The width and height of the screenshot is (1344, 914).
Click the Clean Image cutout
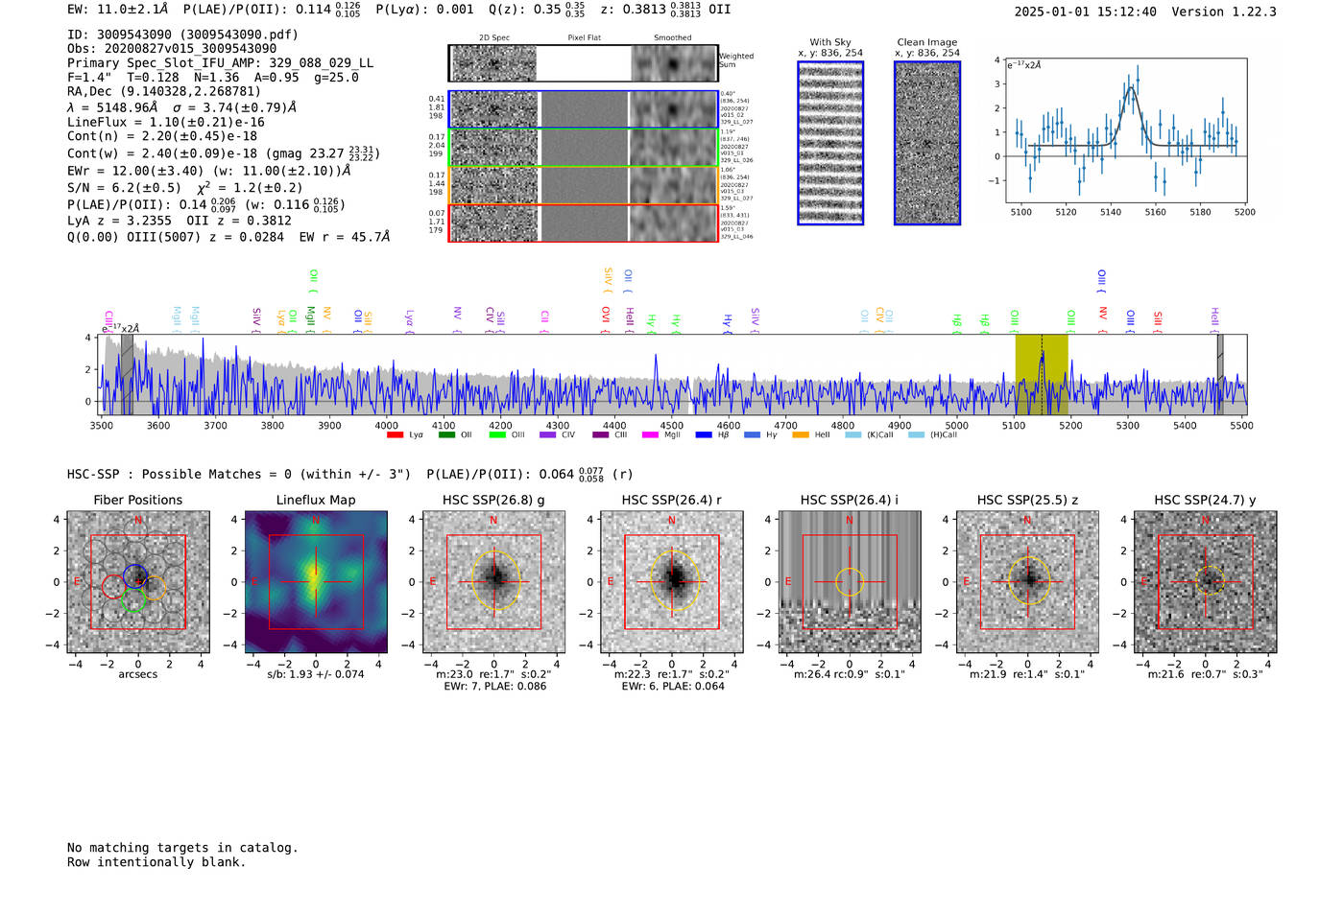coord(927,143)
